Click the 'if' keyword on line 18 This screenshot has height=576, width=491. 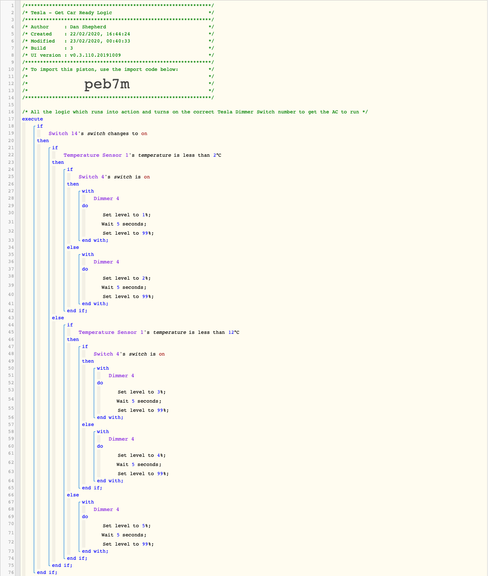pos(40,126)
